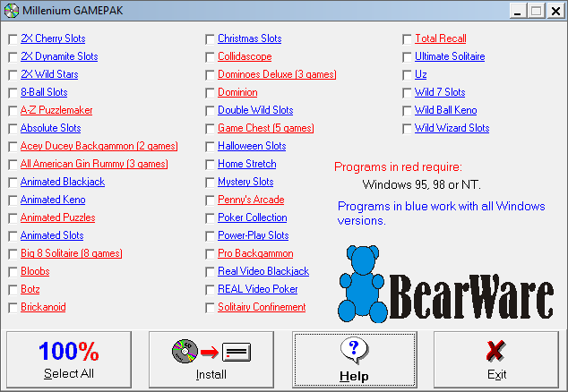Check the All American Gin Rummy box
This screenshot has width=568, height=392.
[13, 165]
